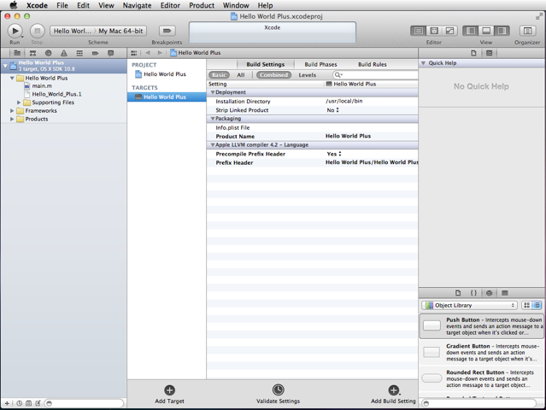The image size is (546, 410).
Task: Collapse the Quick Help section
Action: [424, 63]
